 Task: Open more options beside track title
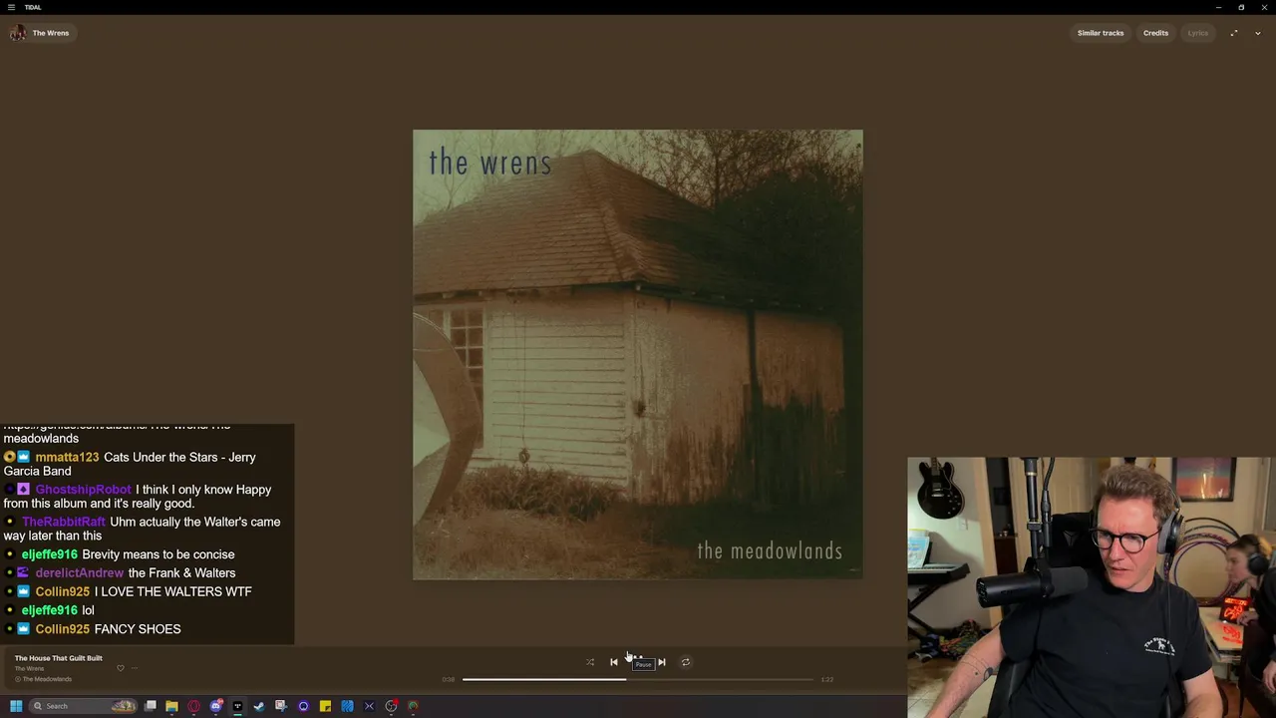tap(135, 668)
